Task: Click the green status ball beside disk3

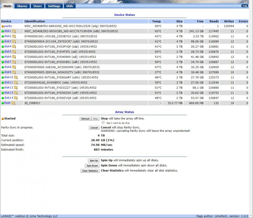Action: coord(3,42)
